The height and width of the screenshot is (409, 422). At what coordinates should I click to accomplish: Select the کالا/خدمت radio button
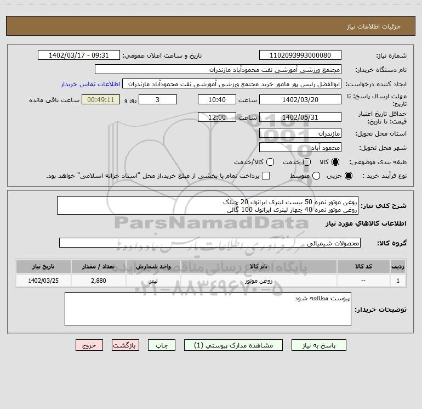[270, 162]
